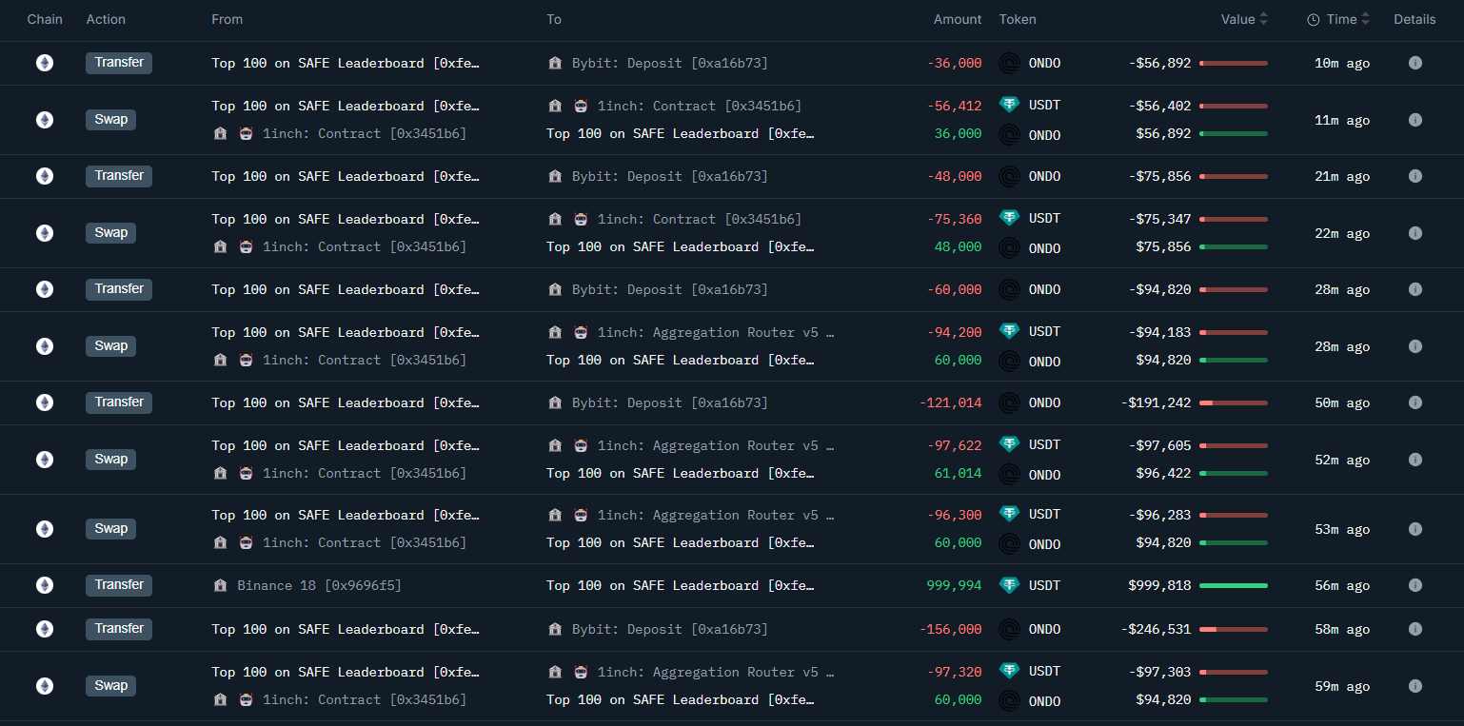Image resolution: width=1464 pixels, height=726 pixels.
Task: Sort table by Value column arrows
Action: (x=1263, y=19)
